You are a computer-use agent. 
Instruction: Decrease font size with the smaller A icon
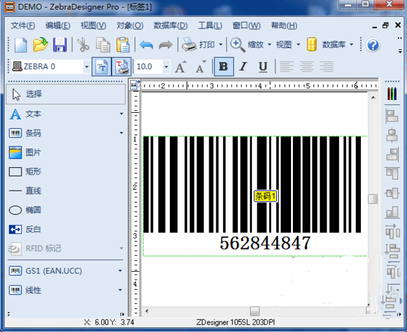point(200,67)
